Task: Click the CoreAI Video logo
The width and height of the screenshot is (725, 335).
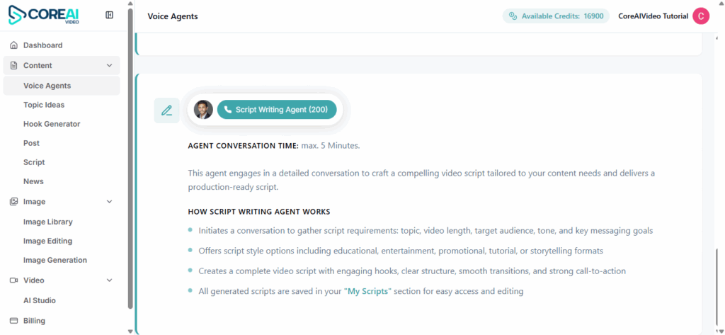Action: tap(44, 15)
